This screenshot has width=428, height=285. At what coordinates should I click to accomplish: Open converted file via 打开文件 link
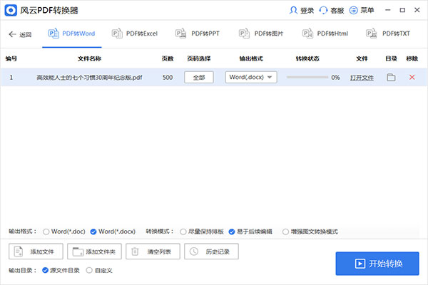362,78
